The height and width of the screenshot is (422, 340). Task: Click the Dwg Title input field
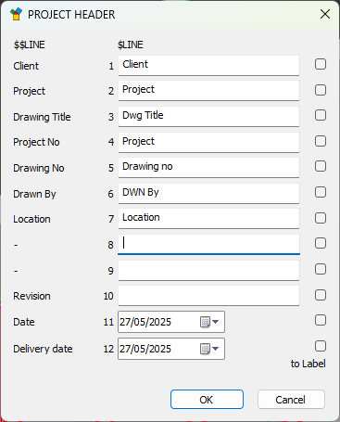coord(208,116)
